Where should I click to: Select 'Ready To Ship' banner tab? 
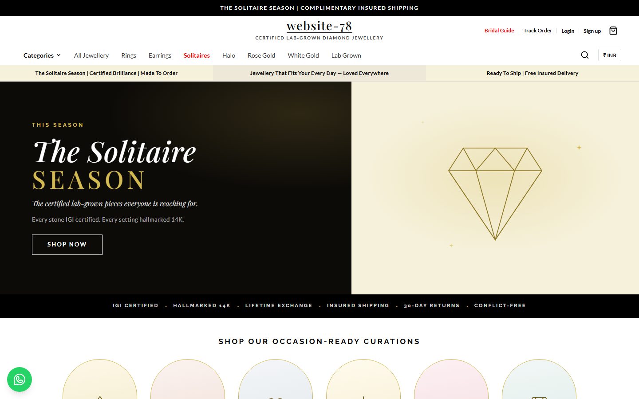(532, 73)
